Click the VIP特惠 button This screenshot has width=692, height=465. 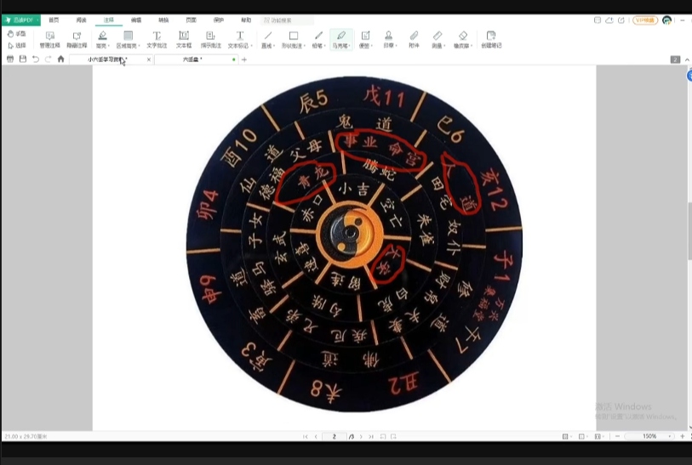point(646,20)
